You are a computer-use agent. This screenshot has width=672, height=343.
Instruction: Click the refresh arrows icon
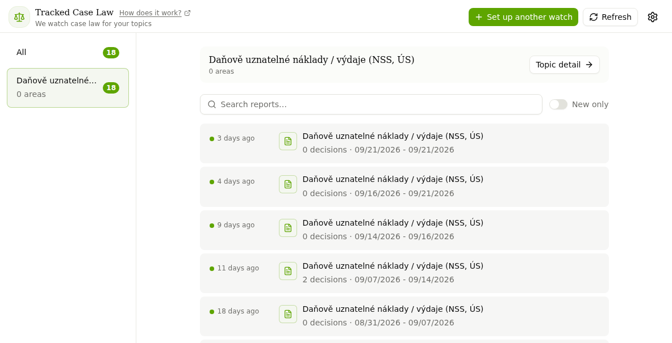[x=594, y=17]
